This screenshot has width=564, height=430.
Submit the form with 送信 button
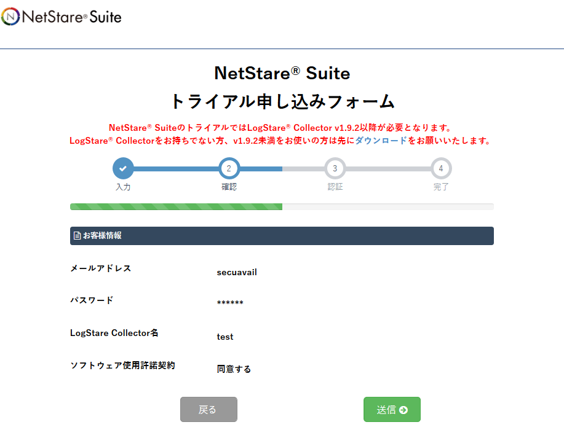392,409
